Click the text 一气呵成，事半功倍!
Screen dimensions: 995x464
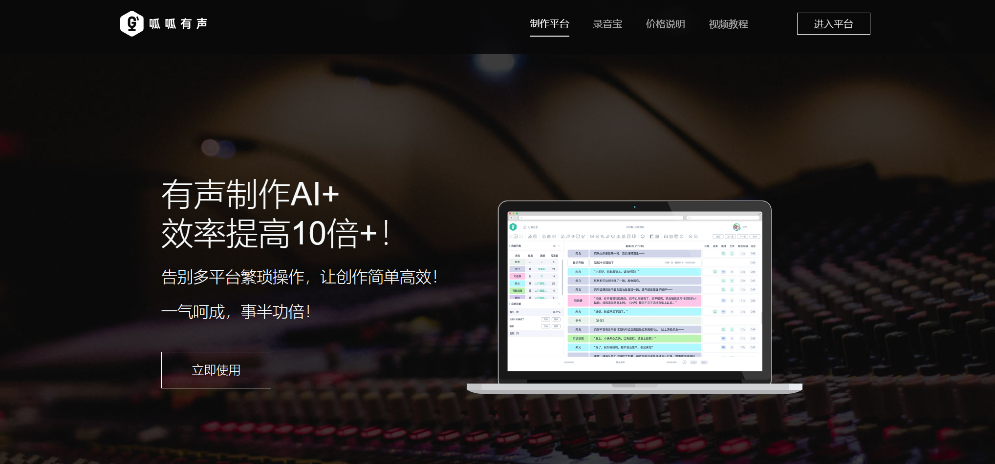point(236,311)
